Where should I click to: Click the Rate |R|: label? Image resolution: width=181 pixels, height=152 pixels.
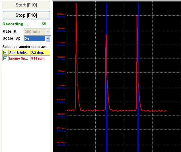(x=11, y=31)
